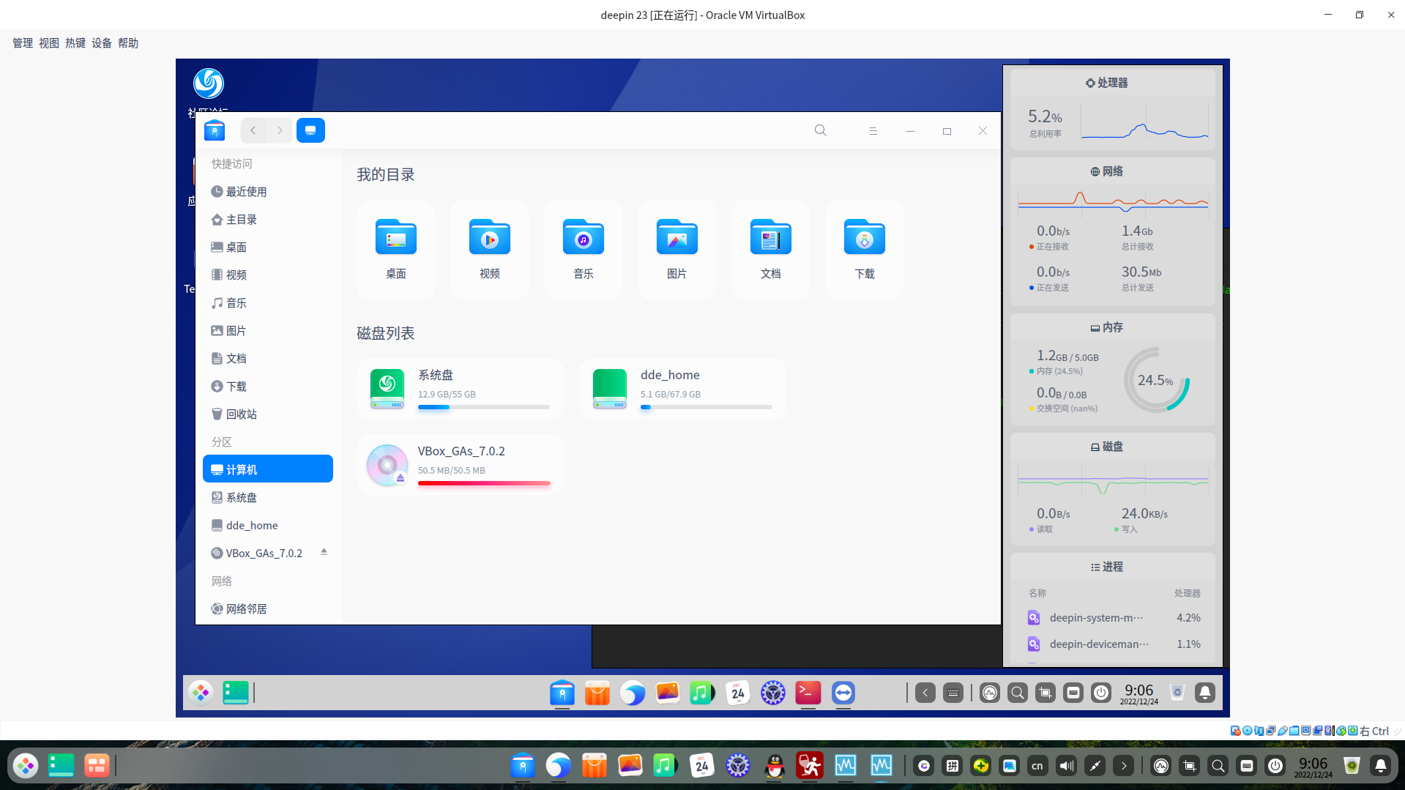Open 网络邻居 in the sidebar
Viewport: 1405px width, 790px height.
tap(268, 609)
